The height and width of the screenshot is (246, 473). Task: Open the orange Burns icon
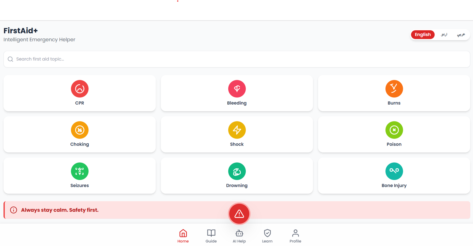(x=394, y=89)
